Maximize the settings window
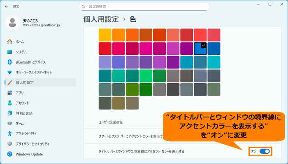 pyautogui.click(x=270, y=4)
